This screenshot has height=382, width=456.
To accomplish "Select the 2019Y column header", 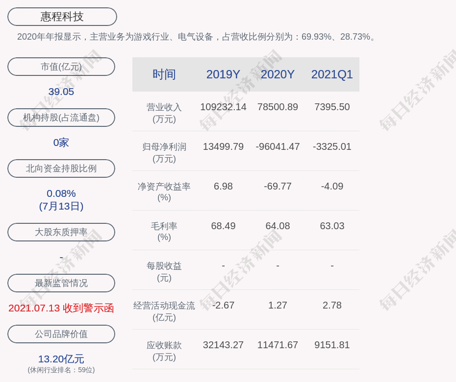I will (x=223, y=74).
